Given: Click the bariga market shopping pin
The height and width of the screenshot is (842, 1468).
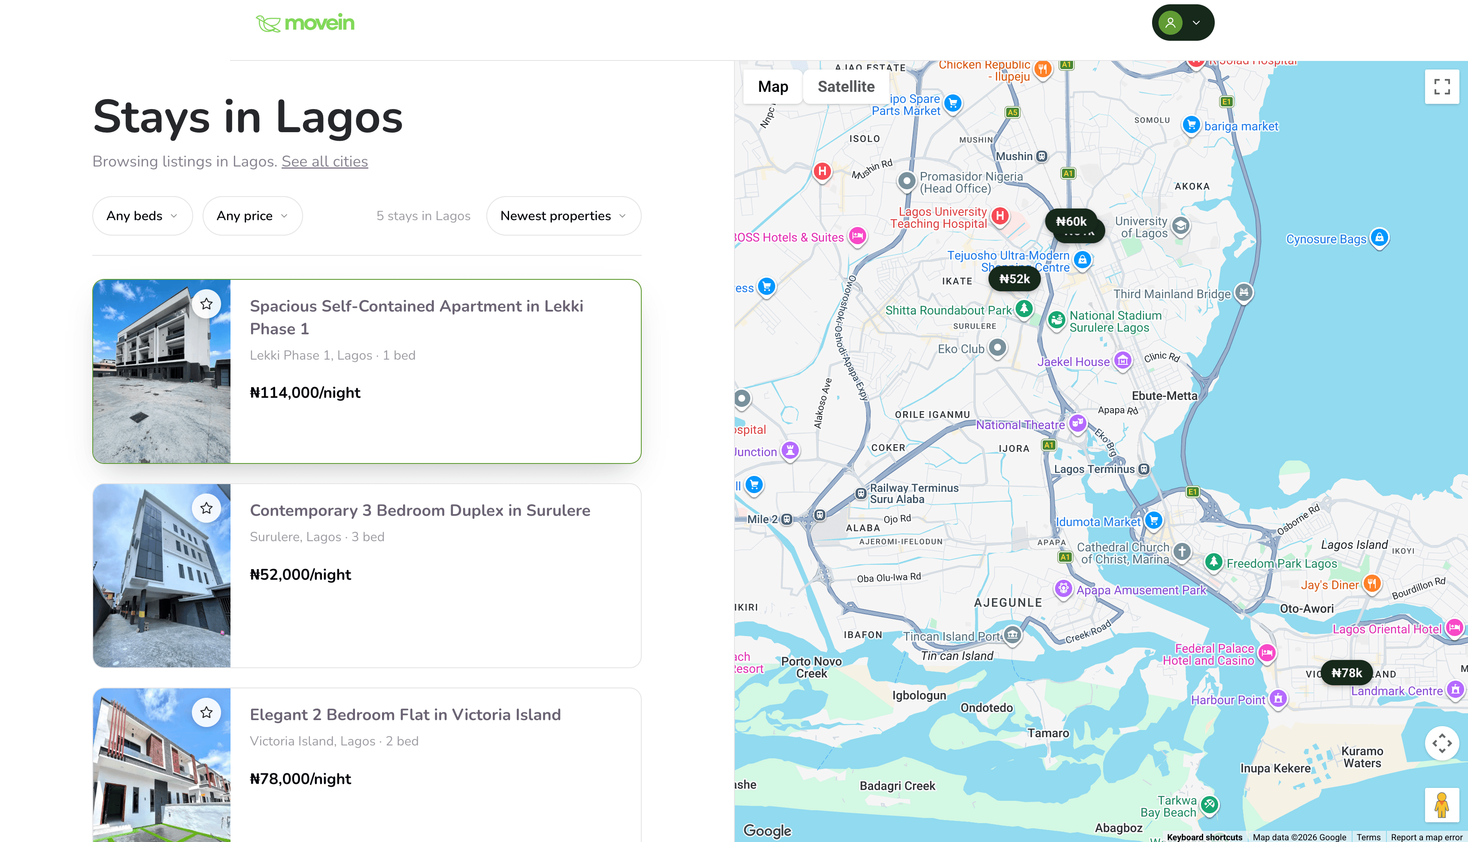Looking at the screenshot, I should point(1191,125).
